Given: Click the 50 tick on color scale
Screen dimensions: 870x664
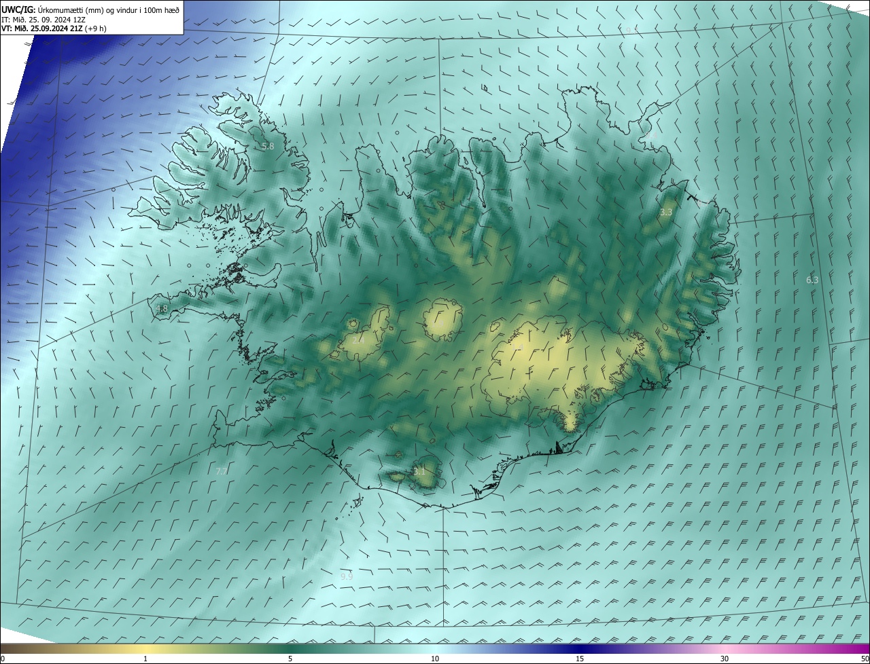Looking at the screenshot, I should [865, 659].
